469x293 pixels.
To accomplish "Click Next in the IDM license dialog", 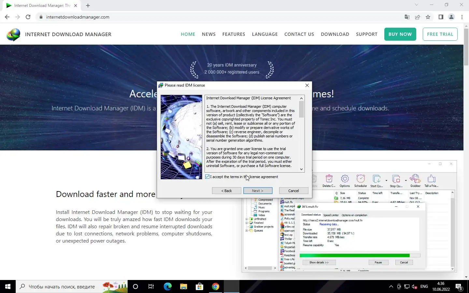I will [x=258, y=191].
